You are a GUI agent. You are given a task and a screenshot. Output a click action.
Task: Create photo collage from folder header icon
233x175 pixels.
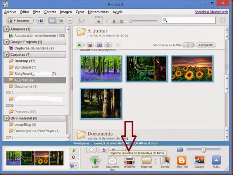point(89,45)
